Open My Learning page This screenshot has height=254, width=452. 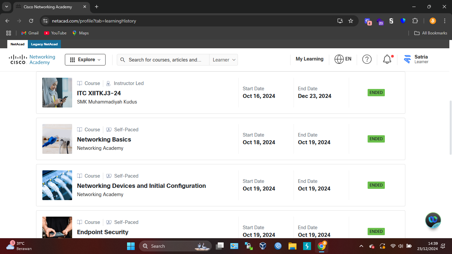(309, 59)
